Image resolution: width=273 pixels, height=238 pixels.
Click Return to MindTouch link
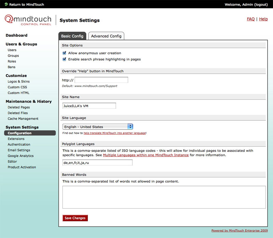[27, 4]
